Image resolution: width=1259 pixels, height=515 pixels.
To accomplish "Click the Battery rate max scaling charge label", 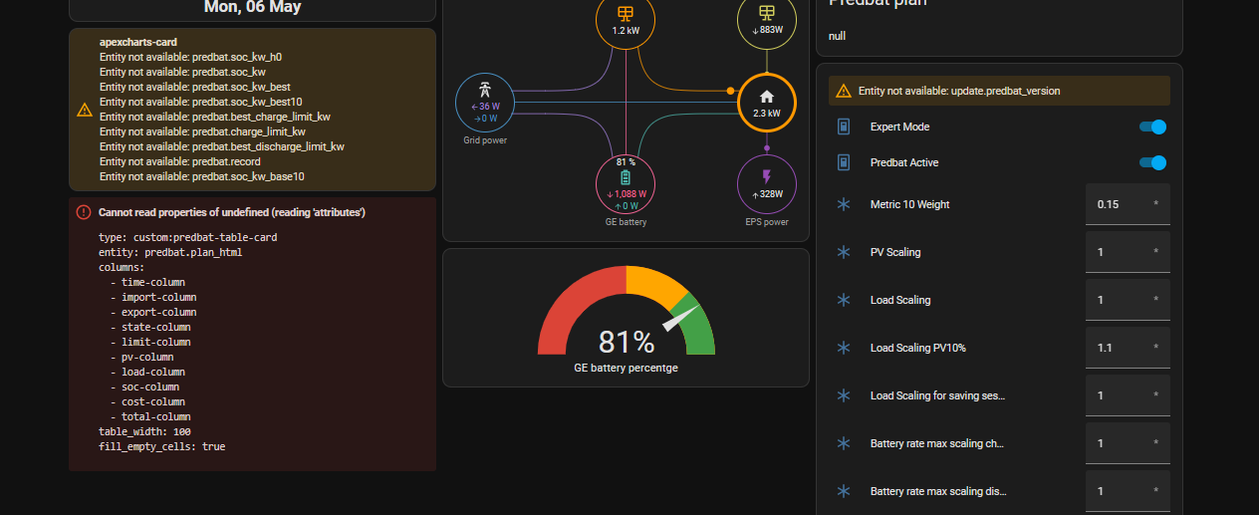I will tap(937, 443).
